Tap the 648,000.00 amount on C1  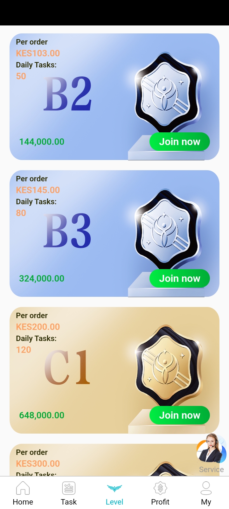click(42, 415)
